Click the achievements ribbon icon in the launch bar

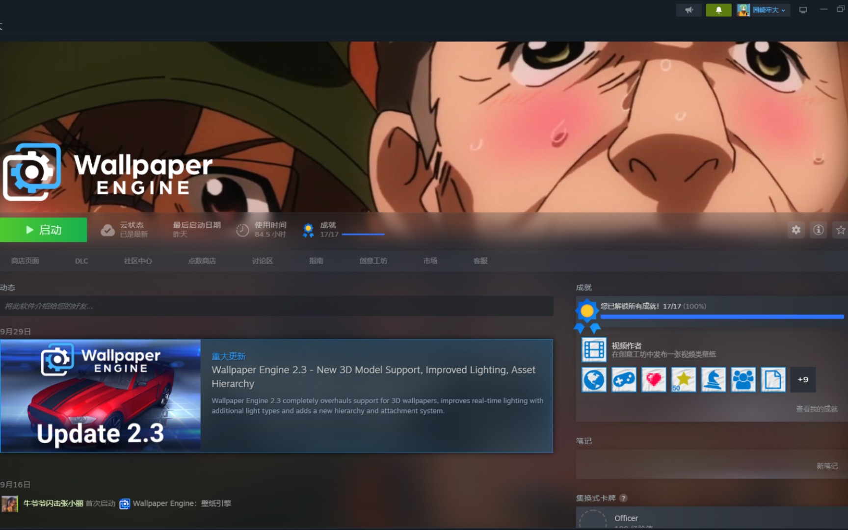click(x=308, y=230)
